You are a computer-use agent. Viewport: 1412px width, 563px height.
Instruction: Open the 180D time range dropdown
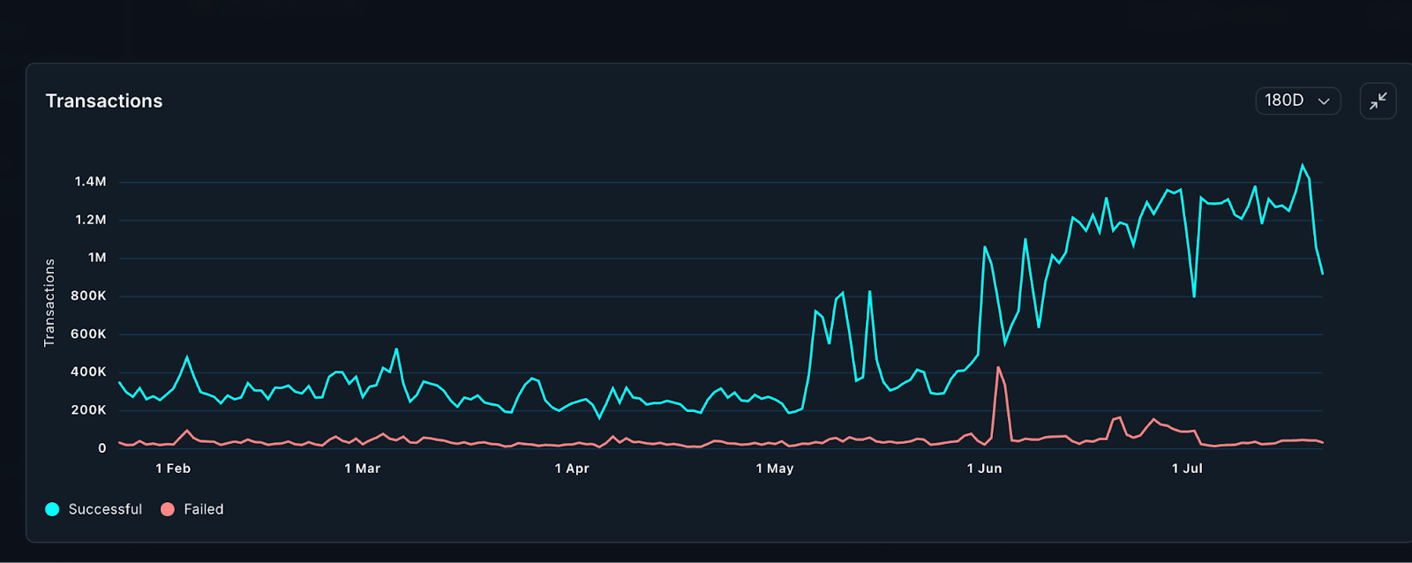(x=1297, y=101)
